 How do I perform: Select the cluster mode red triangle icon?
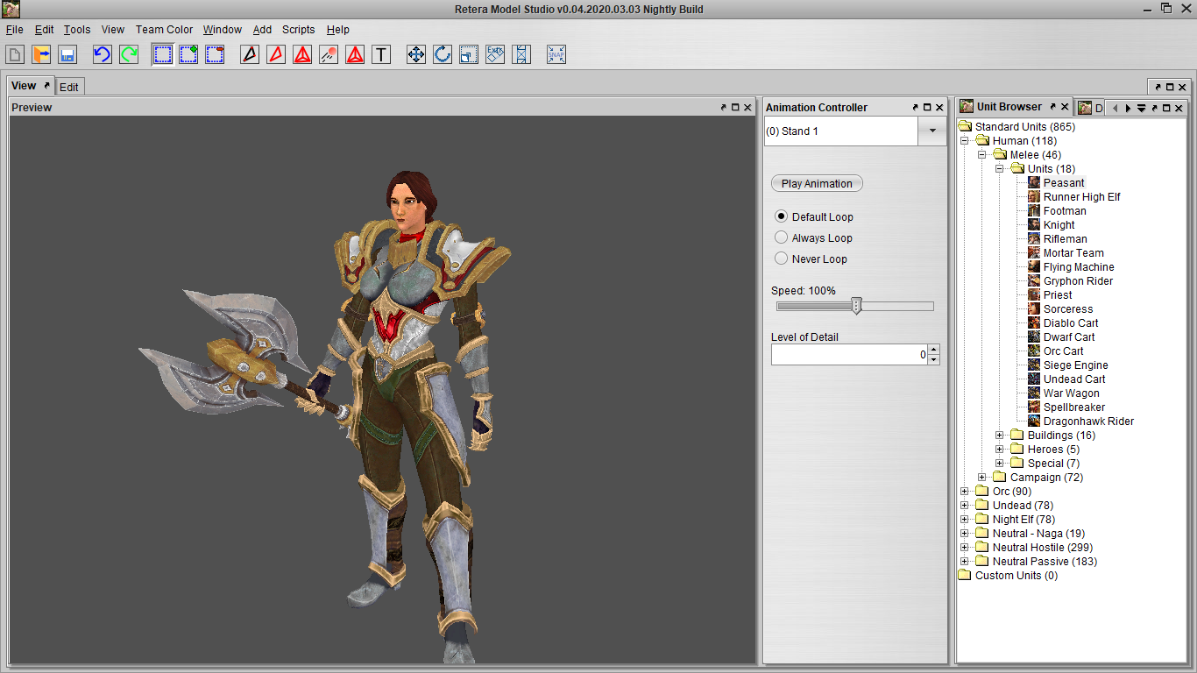[x=355, y=54]
